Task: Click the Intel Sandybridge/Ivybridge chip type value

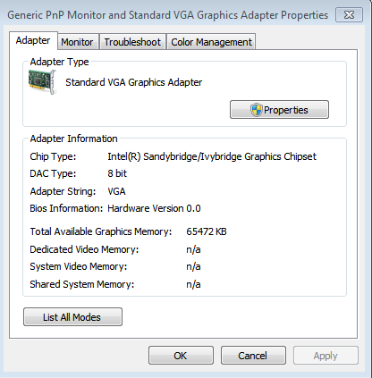Action: [x=212, y=156]
